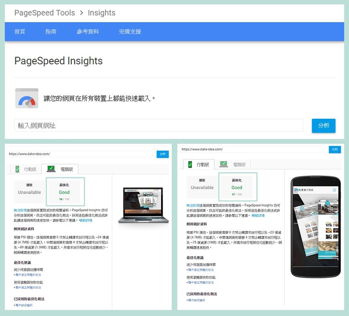Click the URL field in the mobile result panel
Screen dimensions: 349x316
[252, 149]
